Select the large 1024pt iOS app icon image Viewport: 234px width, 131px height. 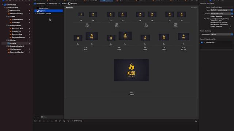click(131, 70)
